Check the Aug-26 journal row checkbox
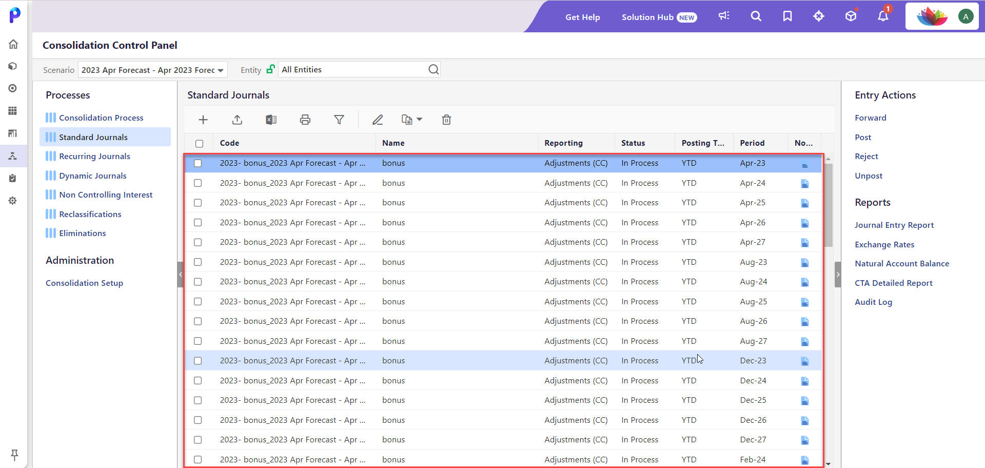 point(198,321)
